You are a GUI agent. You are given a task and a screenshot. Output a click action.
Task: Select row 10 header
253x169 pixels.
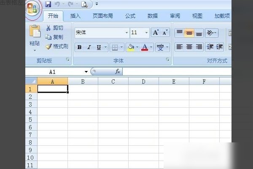(x=32, y=158)
